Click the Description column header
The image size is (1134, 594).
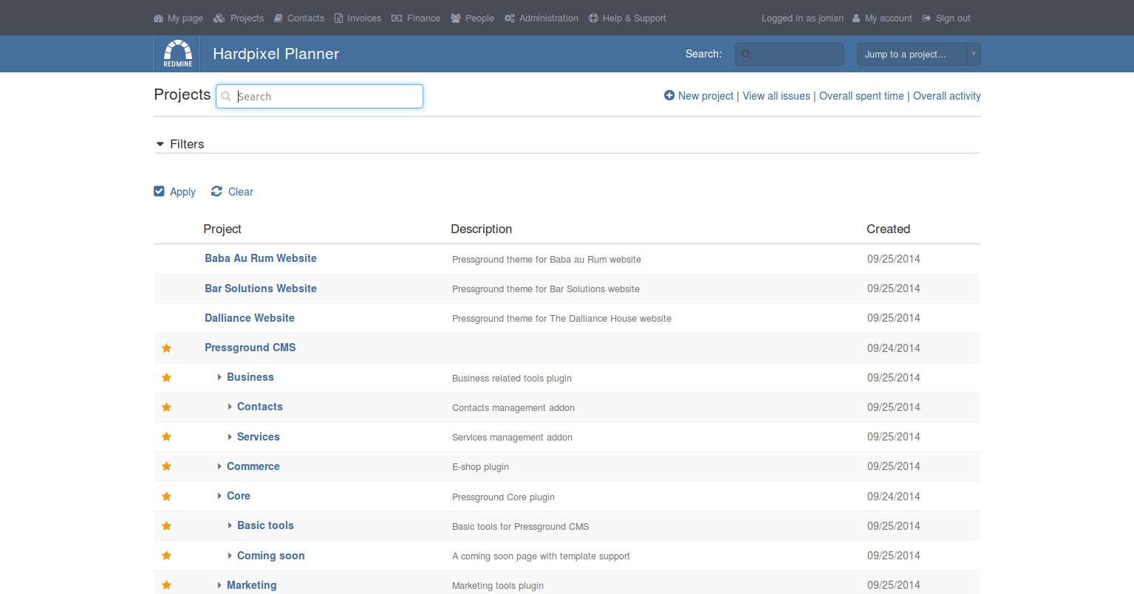pos(482,229)
